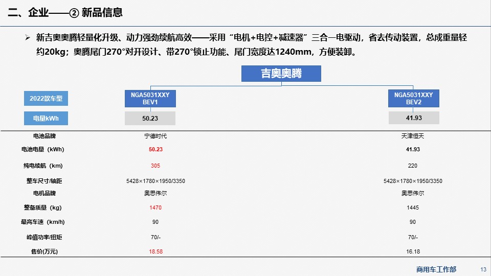Screen dimensions: 491x276
Task: Click the 电机品牌 row label
Action: (44, 193)
